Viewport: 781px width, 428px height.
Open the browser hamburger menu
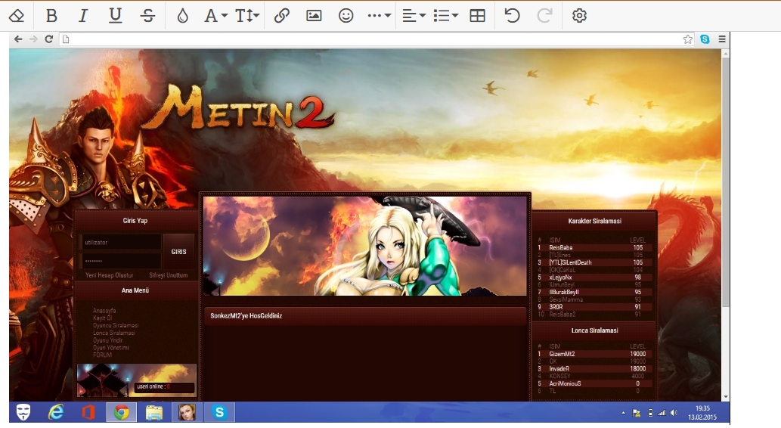722,39
